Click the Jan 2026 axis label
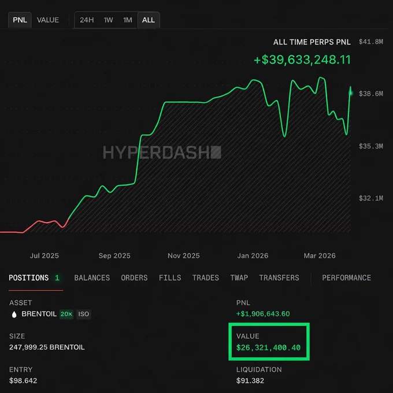The height and width of the screenshot is (393, 393). 253,255
